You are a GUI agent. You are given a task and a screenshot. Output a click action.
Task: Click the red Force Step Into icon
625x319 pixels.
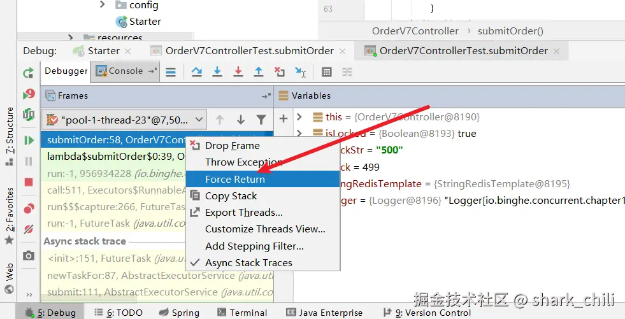click(238, 72)
